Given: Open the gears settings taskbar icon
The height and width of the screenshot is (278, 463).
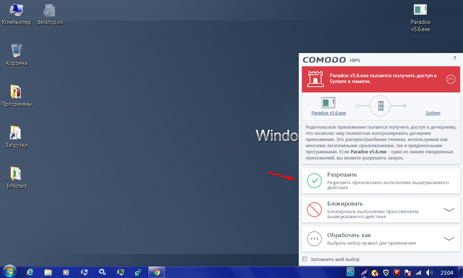Looking at the screenshot, I should coord(102,272).
